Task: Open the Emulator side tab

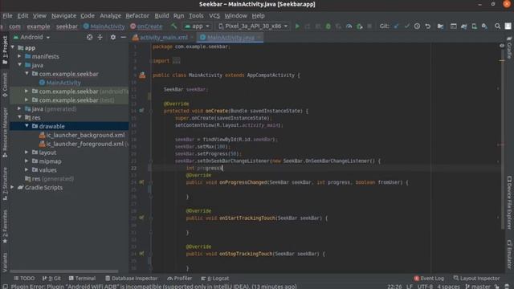Action: [x=509, y=254]
